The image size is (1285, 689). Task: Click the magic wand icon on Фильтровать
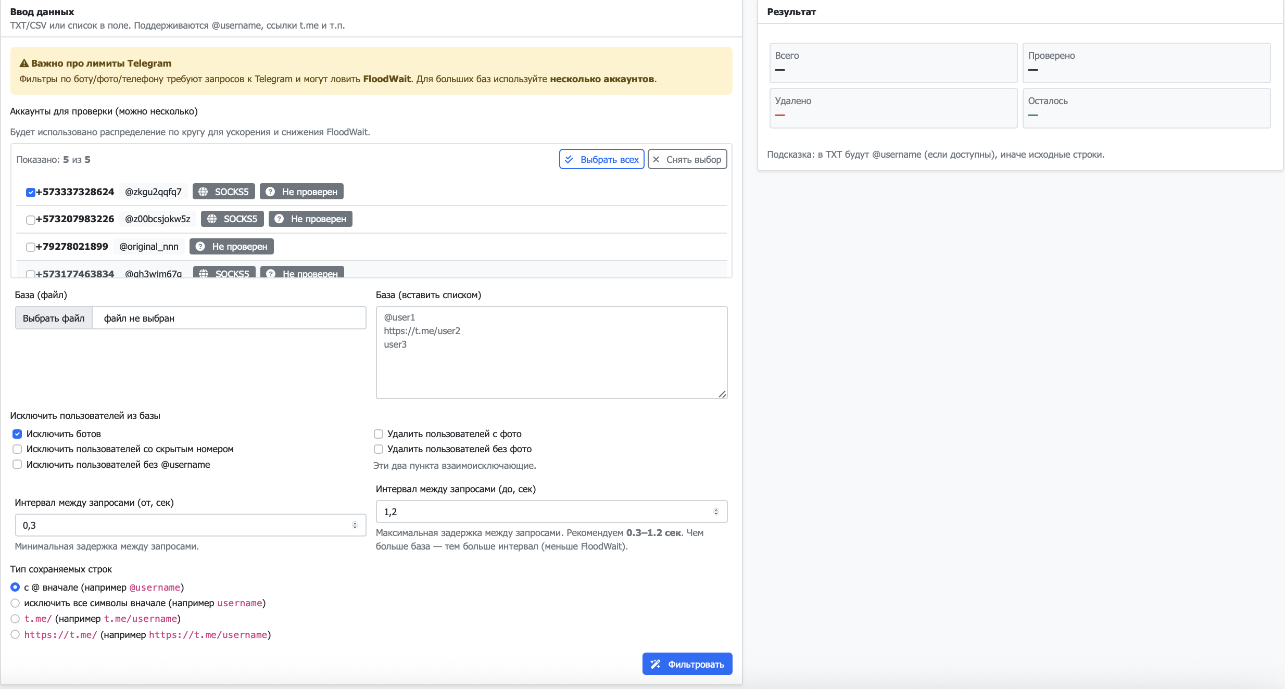click(655, 664)
